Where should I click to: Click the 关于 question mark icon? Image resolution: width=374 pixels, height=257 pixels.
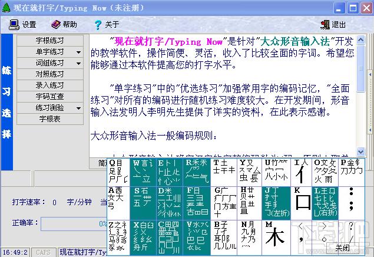[x=98, y=25]
